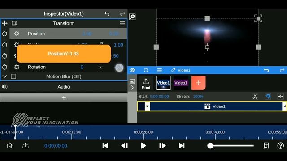287x161 pixels.
Task: Undo in the Inspector header
Action: [x=107, y=14]
